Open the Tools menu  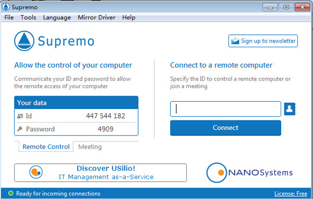[x=28, y=18]
